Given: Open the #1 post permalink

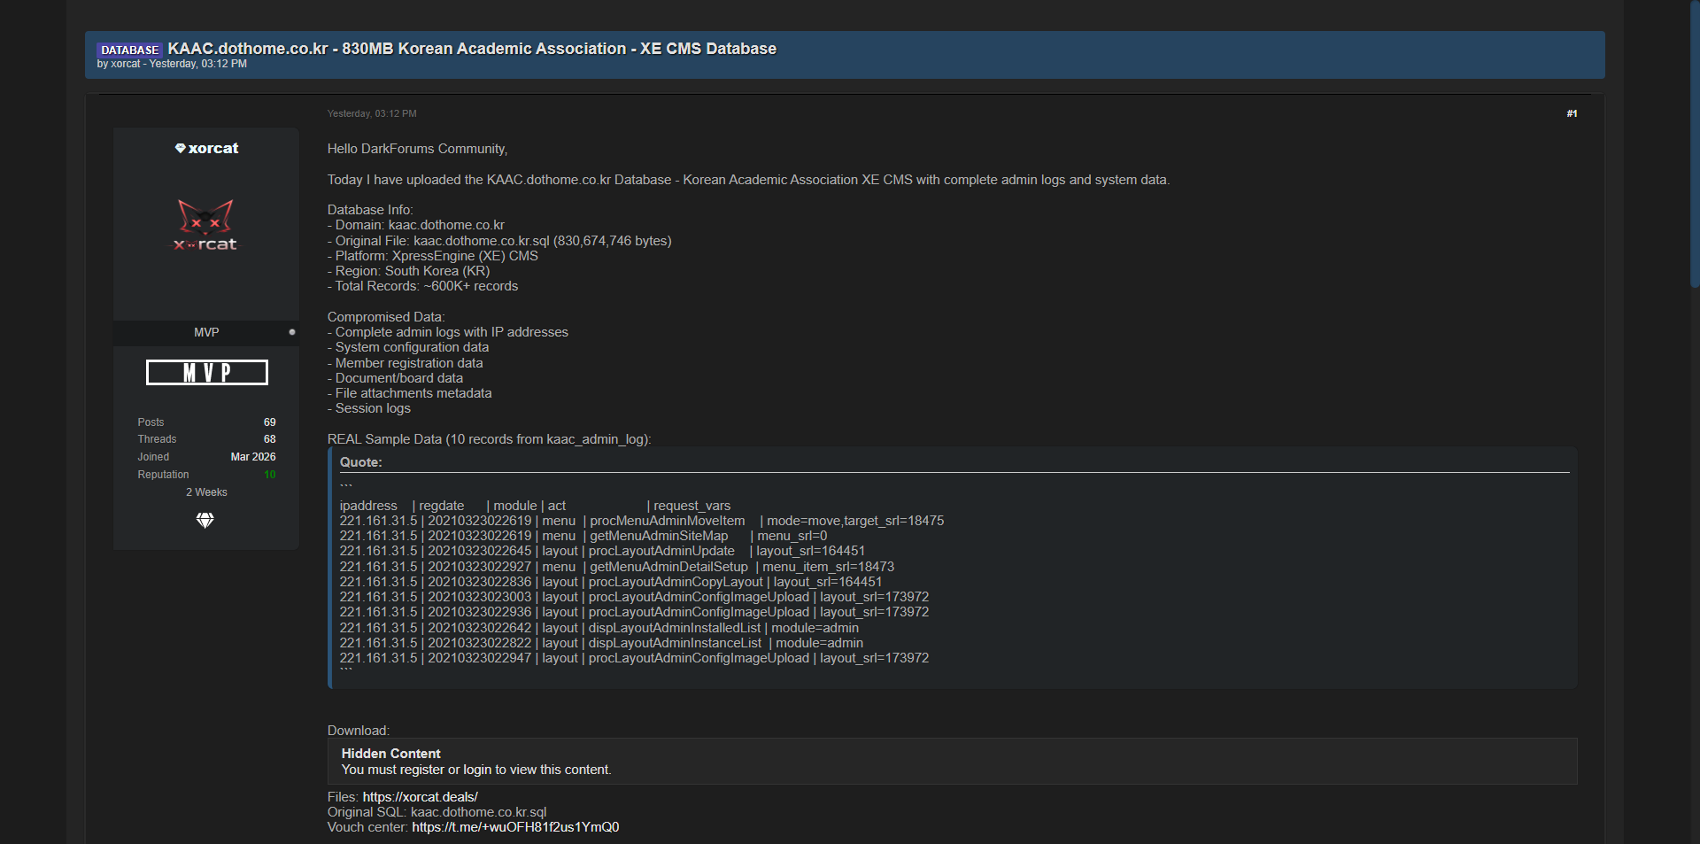Looking at the screenshot, I should 1572,113.
